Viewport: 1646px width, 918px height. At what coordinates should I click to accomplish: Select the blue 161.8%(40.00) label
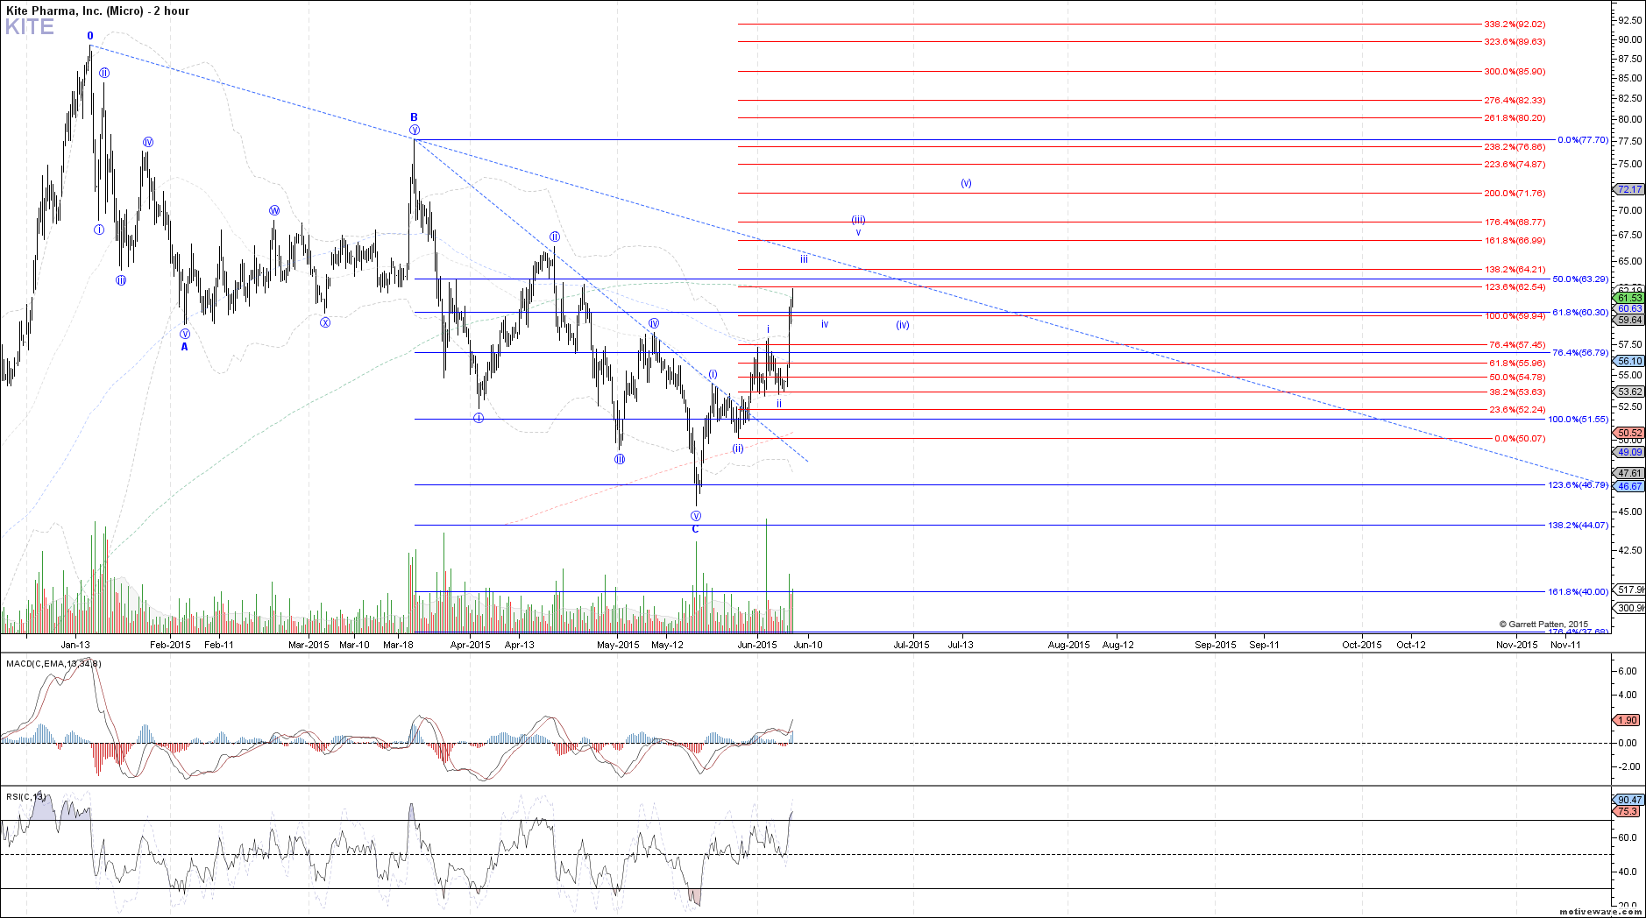[x=1579, y=592]
